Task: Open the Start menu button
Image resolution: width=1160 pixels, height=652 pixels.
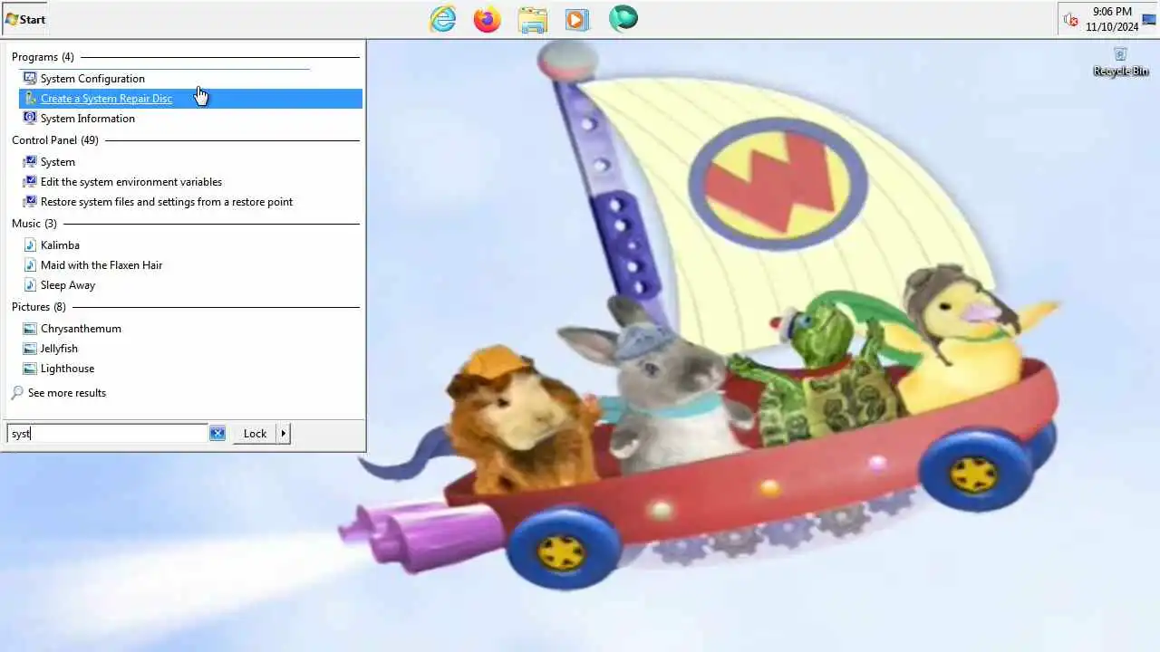Action: tap(25, 19)
